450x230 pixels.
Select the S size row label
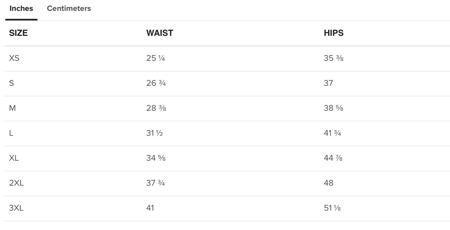click(x=12, y=83)
